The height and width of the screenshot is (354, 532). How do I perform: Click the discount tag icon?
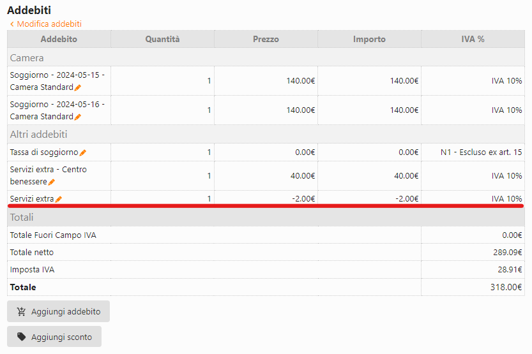[x=22, y=337]
